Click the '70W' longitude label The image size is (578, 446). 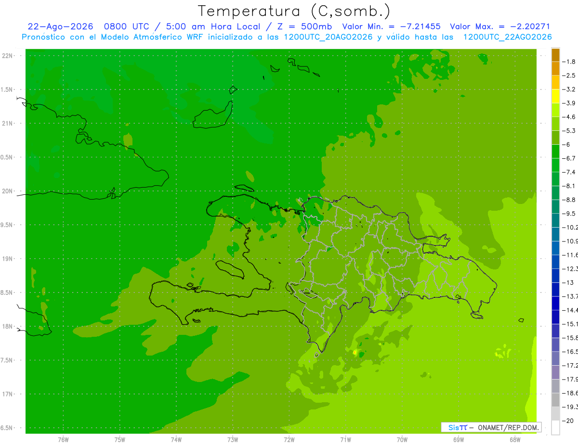(x=402, y=440)
